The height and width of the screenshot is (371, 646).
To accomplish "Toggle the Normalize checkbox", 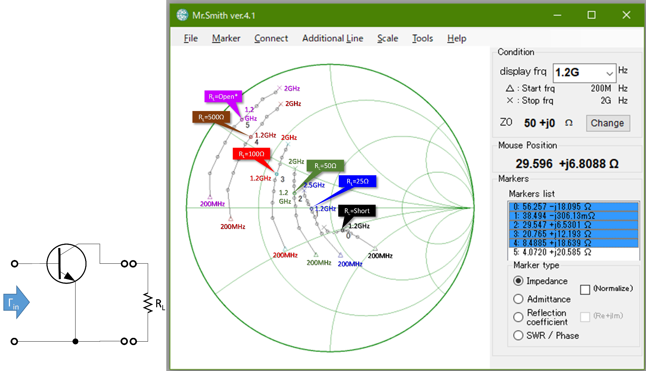I will tap(585, 289).
